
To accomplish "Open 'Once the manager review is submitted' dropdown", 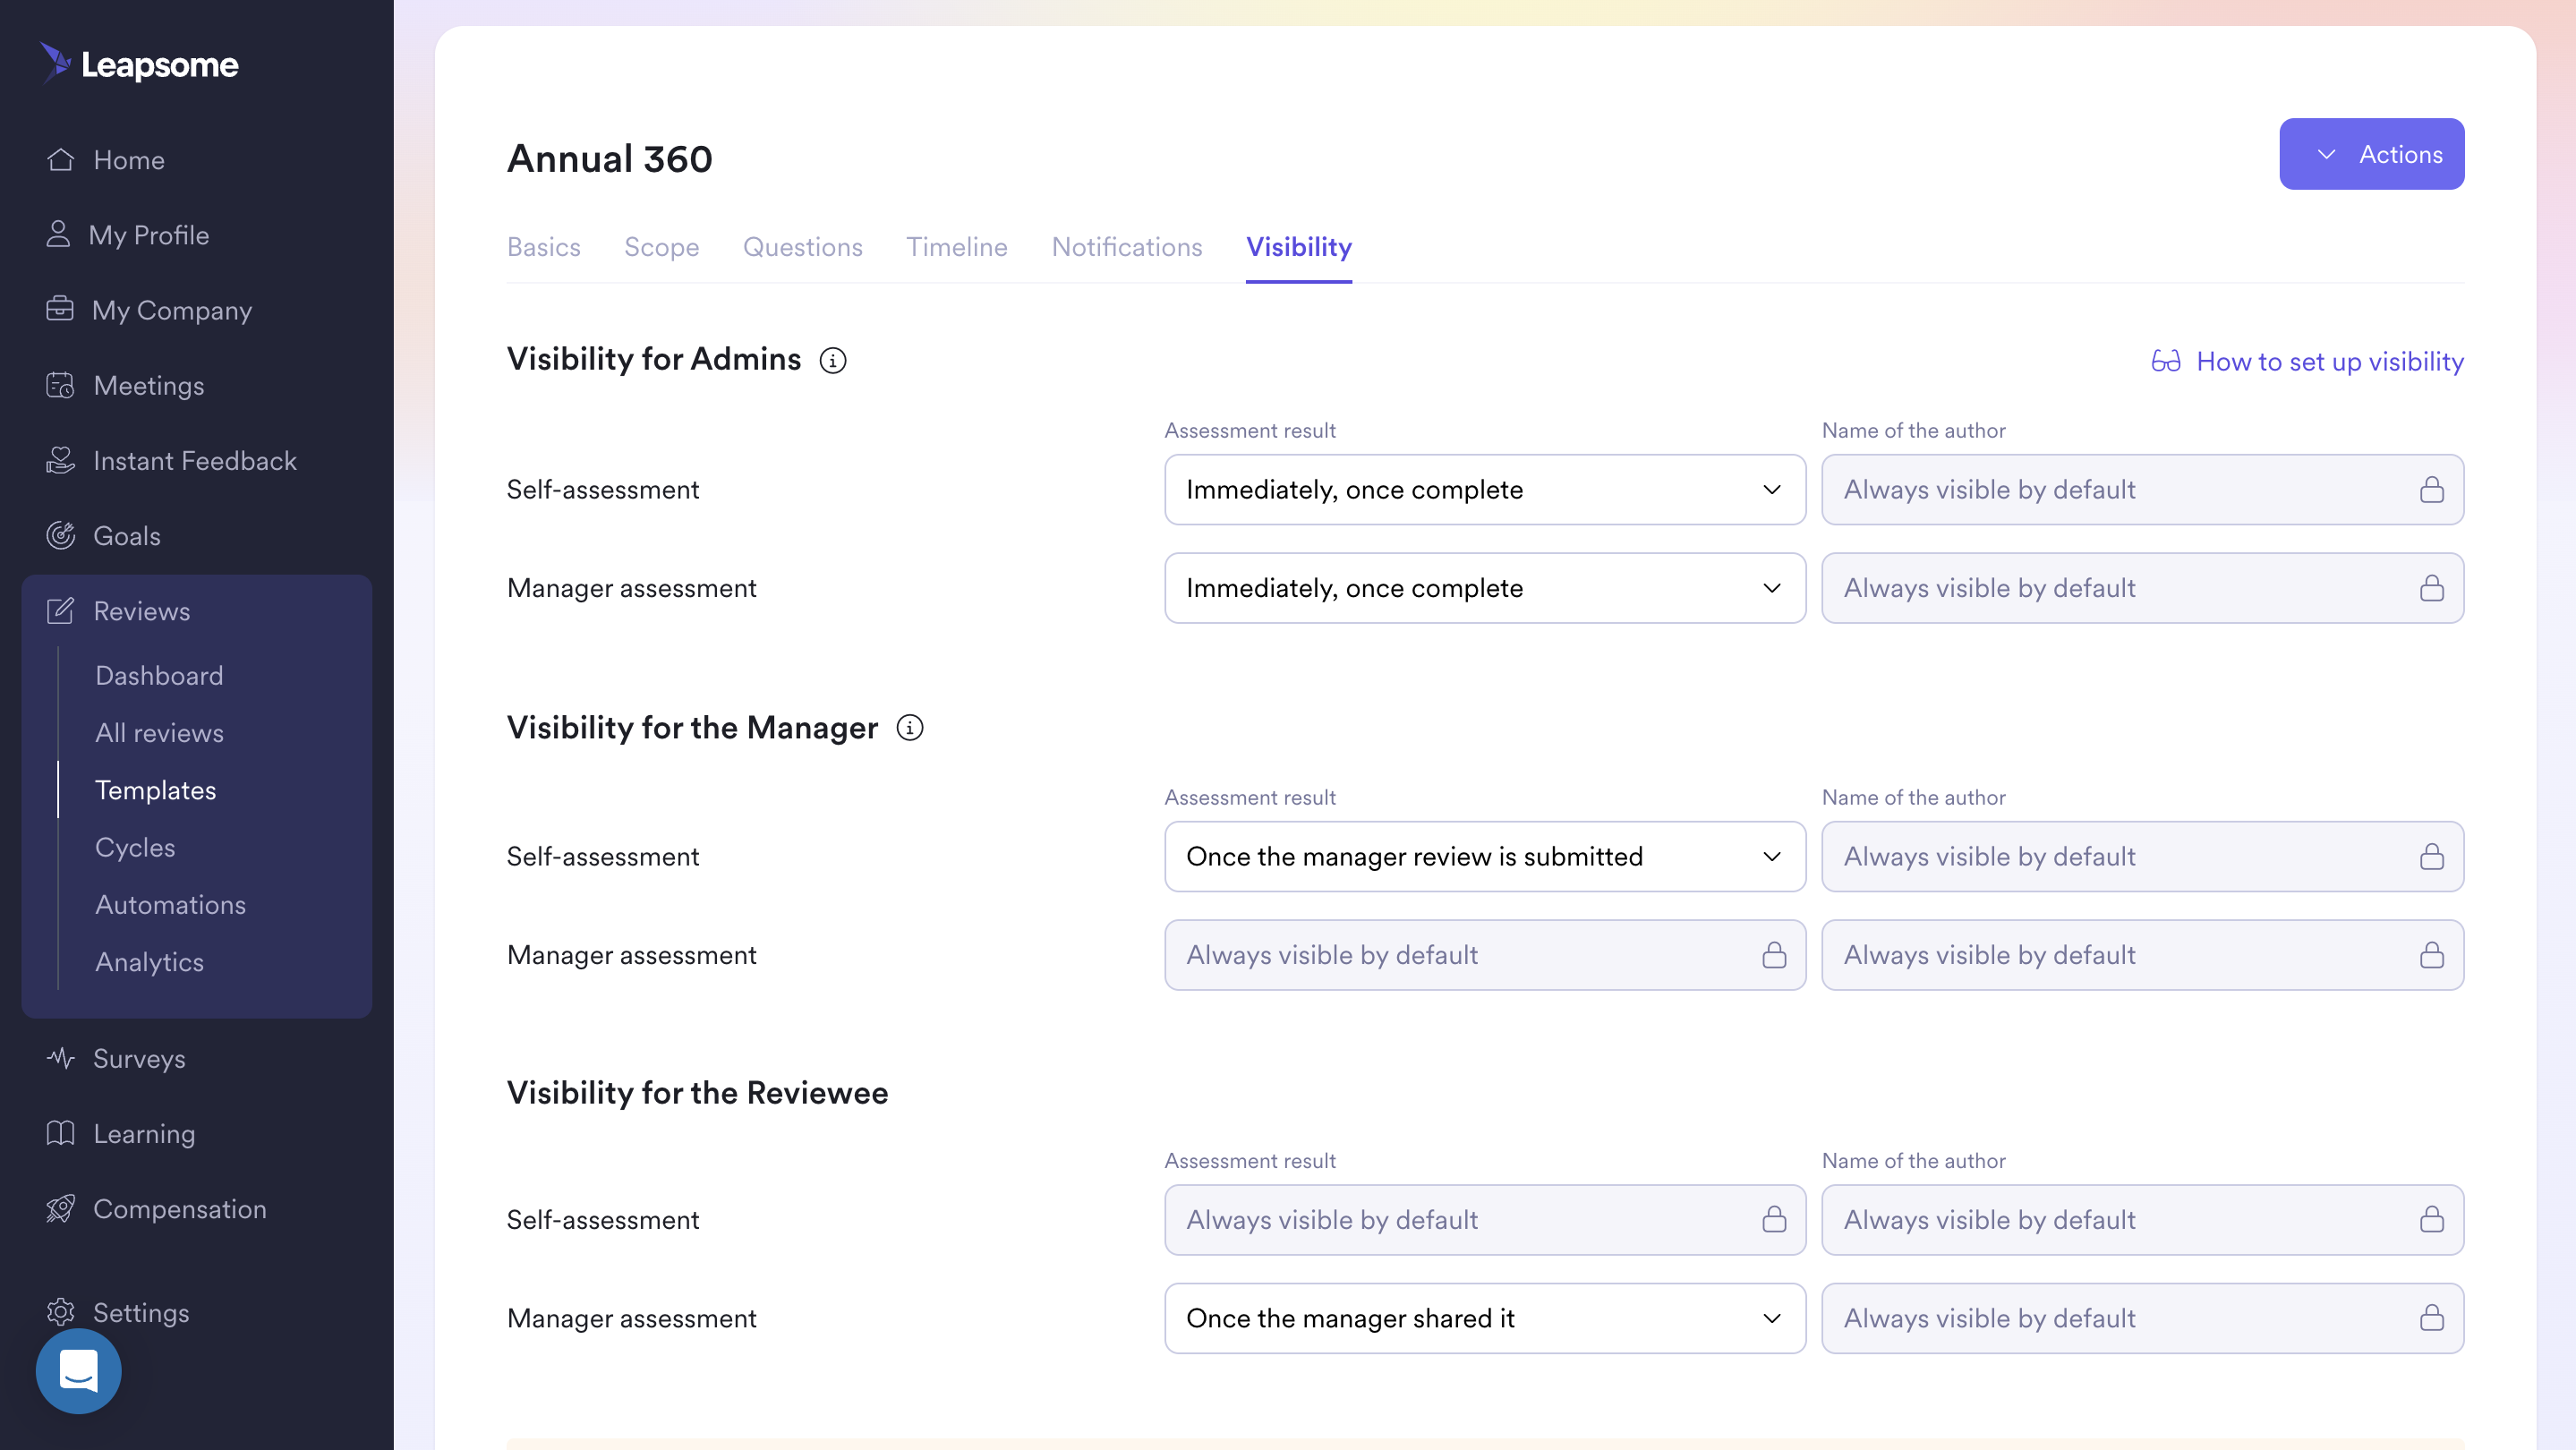I will pos(1484,857).
